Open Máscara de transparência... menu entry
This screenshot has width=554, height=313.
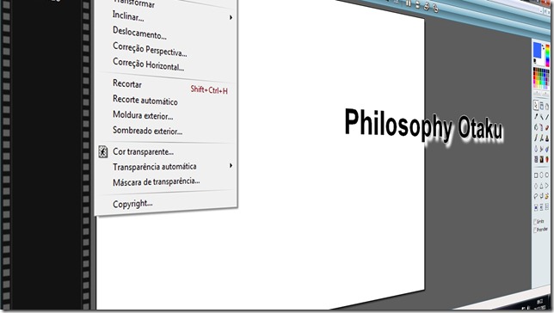click(157, 181)
